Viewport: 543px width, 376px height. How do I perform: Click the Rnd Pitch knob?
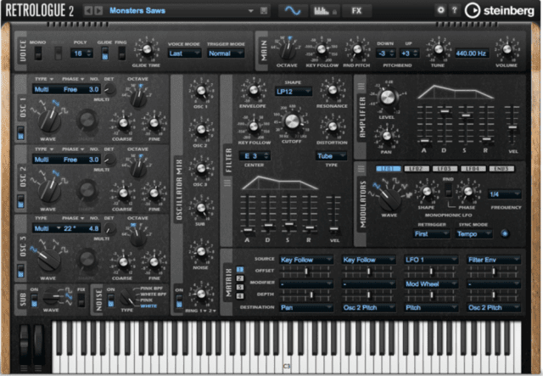[357, 49]
